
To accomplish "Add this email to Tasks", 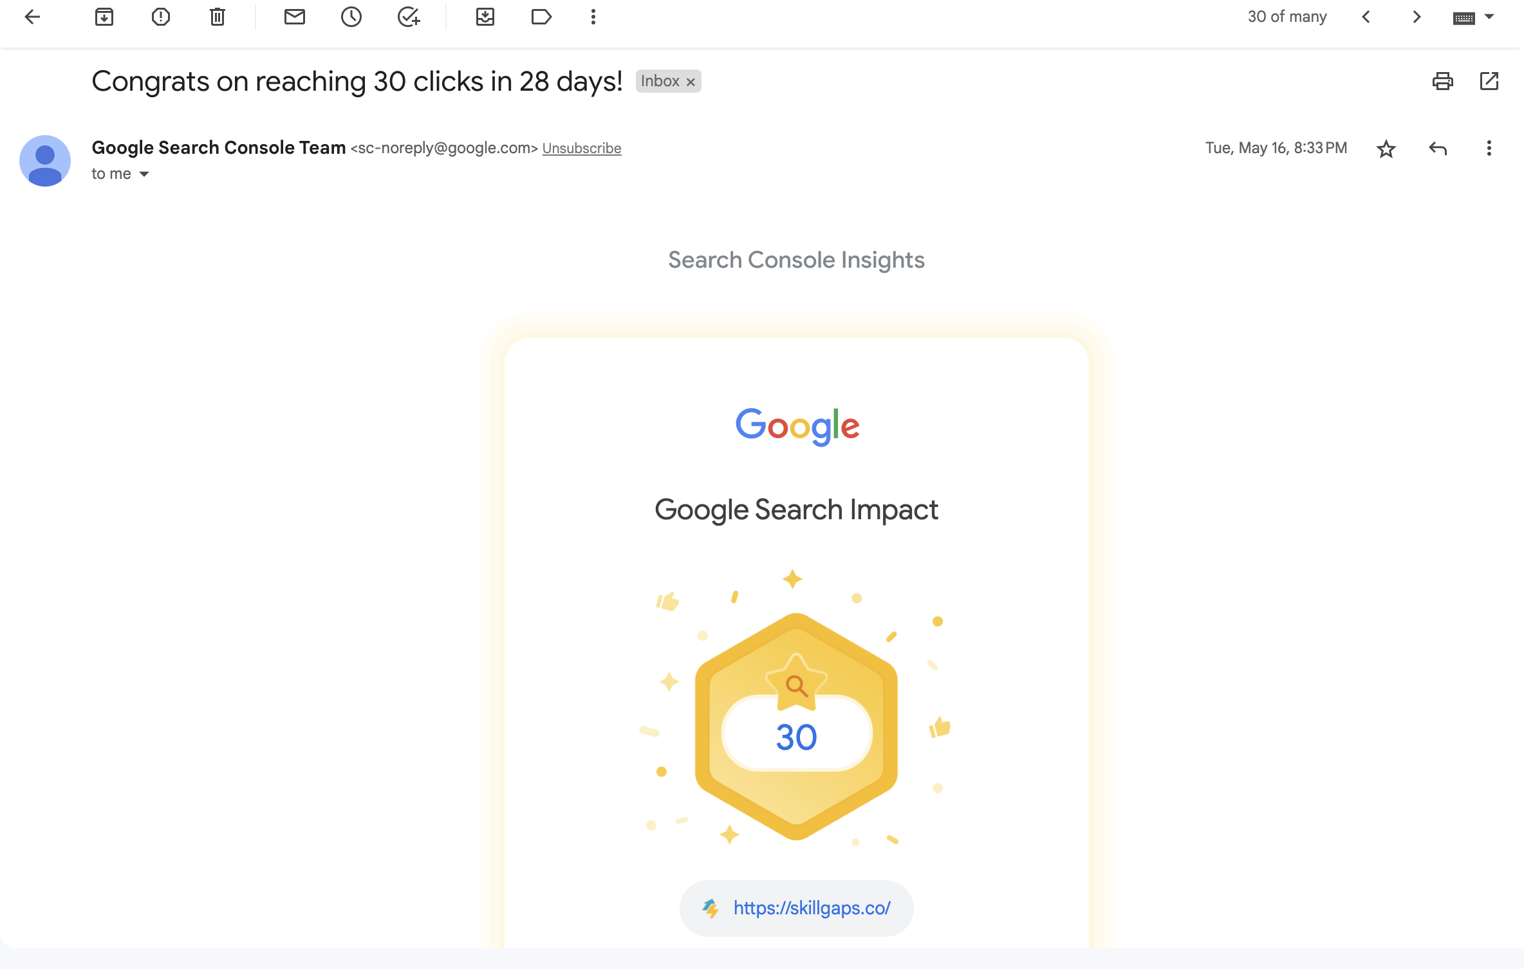I will pos(409,17).
